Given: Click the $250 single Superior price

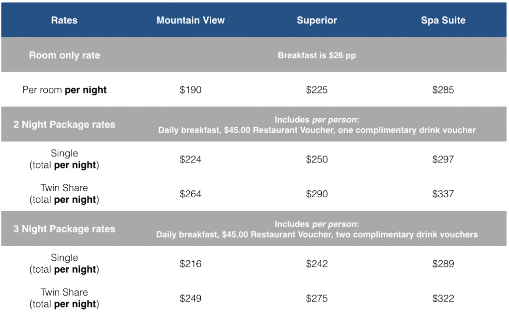Looking at the screenshot, I should click(x=317, y=159).
